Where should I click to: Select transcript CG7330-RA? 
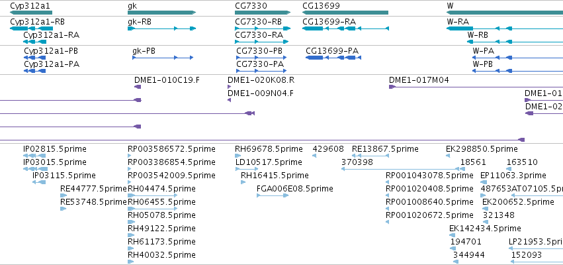point(261,42)
